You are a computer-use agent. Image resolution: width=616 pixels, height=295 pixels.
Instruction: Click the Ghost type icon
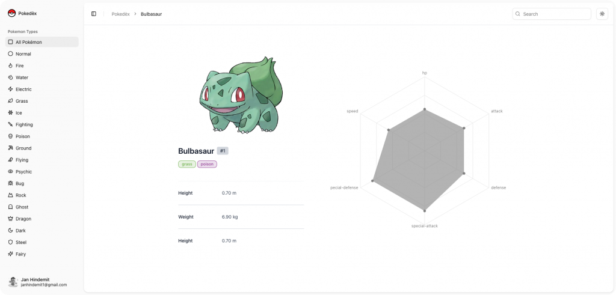click(x=10, y=207)
